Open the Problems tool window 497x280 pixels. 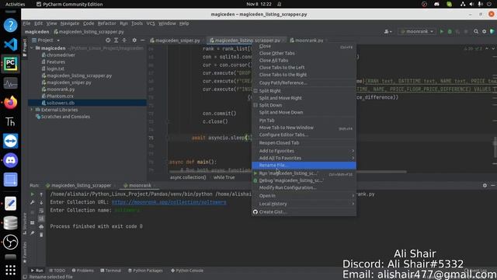click(x=83, y=271)
